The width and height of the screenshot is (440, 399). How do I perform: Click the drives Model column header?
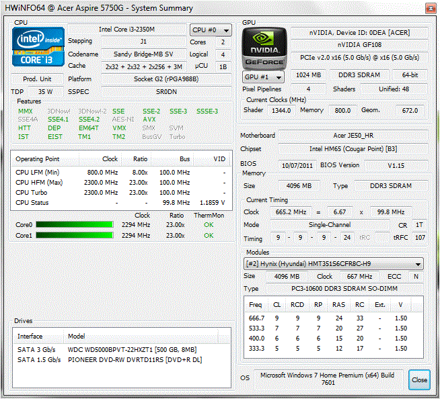pyautogui.click(x=141, y=336)
